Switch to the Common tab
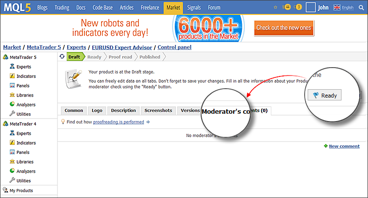Image resolution: width=368 pixels, height=198 pixels. [74, 111]
